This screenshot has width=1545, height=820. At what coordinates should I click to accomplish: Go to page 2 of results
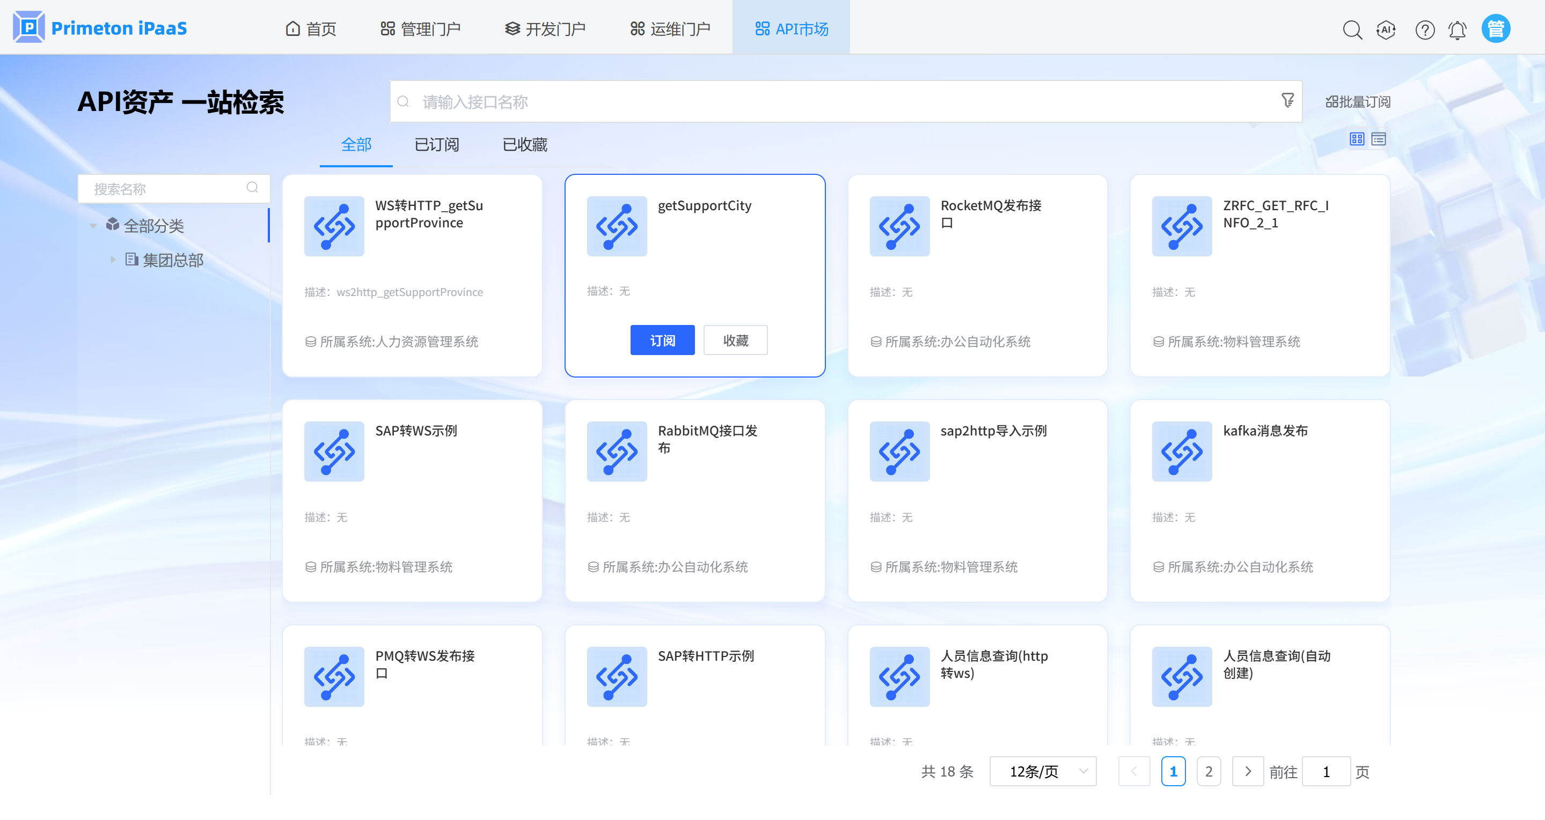[x=1209, y=771]
